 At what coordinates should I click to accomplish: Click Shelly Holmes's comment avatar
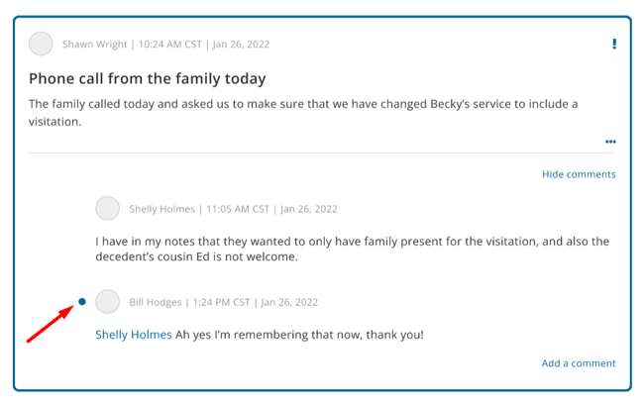108,208
